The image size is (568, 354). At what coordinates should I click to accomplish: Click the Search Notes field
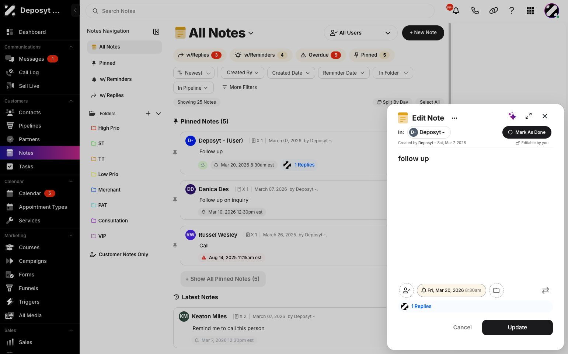pos(260,11)
